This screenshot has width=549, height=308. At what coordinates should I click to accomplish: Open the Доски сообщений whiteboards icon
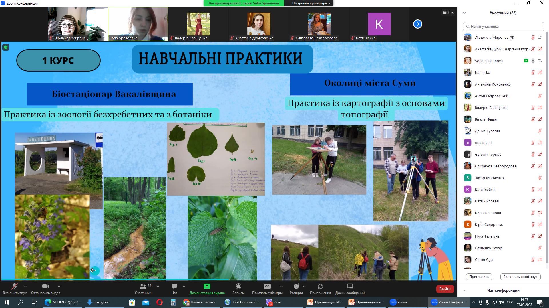click(350, 286)
